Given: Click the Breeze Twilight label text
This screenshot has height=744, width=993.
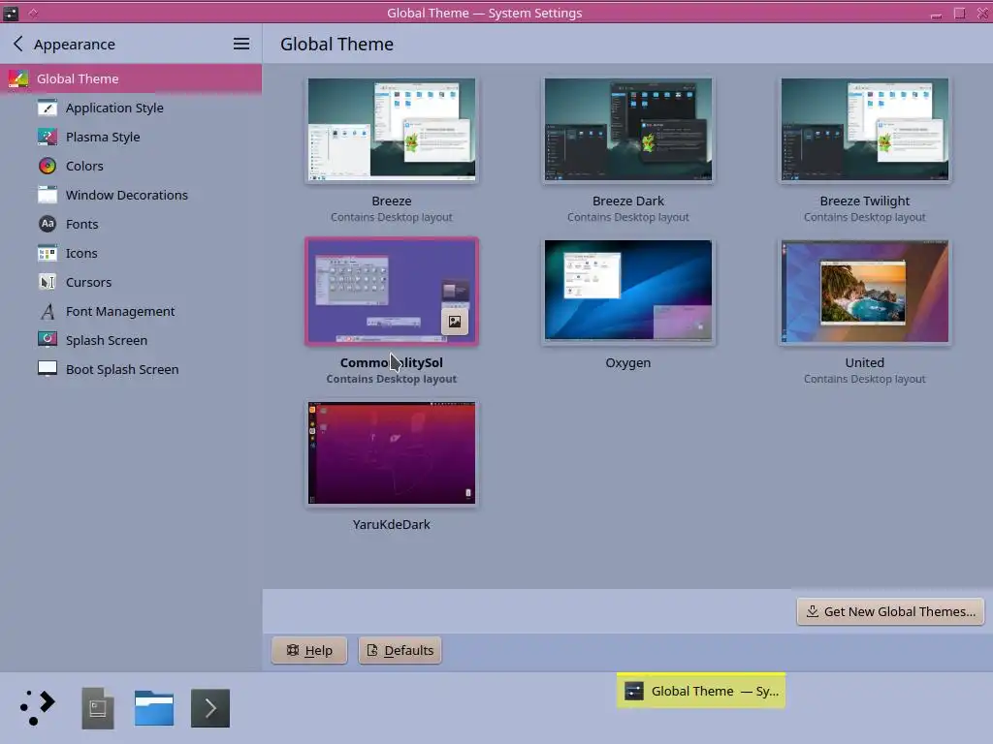Looking at the screenshot, I should [864, 201].
